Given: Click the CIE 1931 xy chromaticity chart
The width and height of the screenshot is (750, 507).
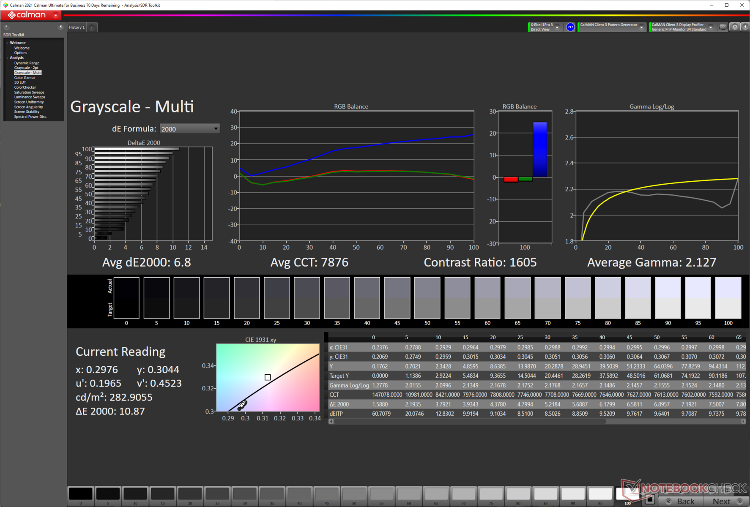Looking at the screenshot, I should (x=268, y=377).
